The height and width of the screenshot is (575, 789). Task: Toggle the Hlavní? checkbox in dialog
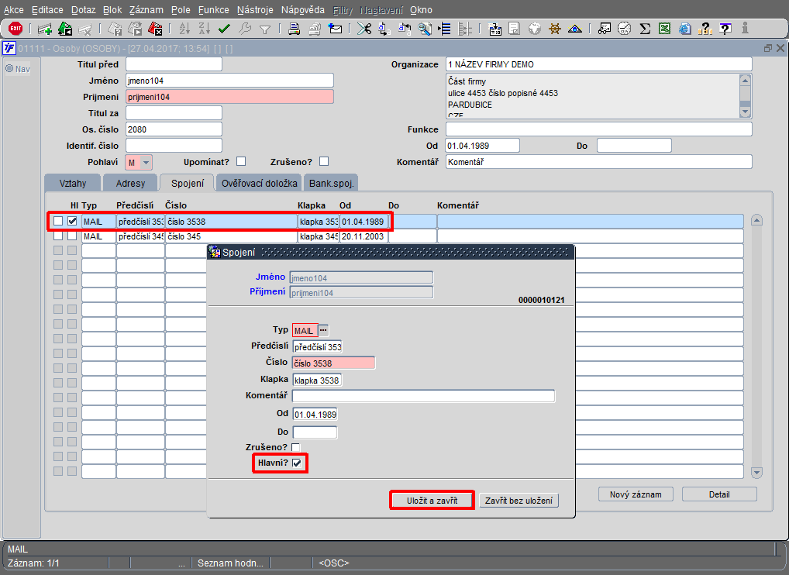click(297, 463)
